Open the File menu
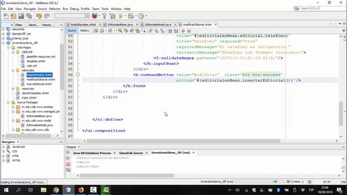347x195 pixels. (3, 9)
